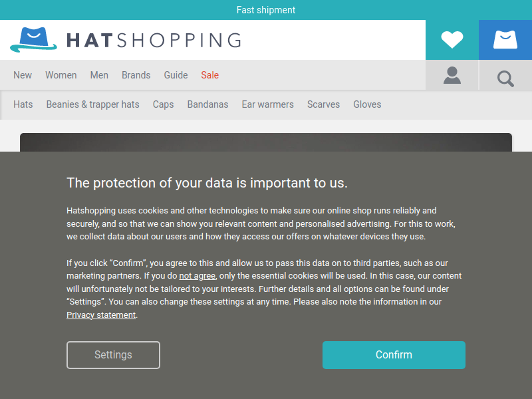Screen dimensions: 532x399
Task: Open the Ear warmers subcategory
Action: 268,104
